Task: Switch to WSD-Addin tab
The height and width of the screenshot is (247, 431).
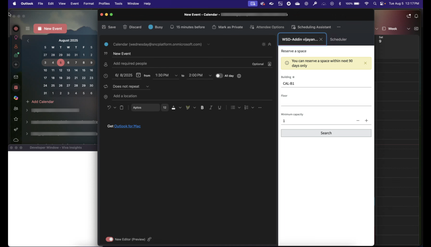Action: point(300,39)
